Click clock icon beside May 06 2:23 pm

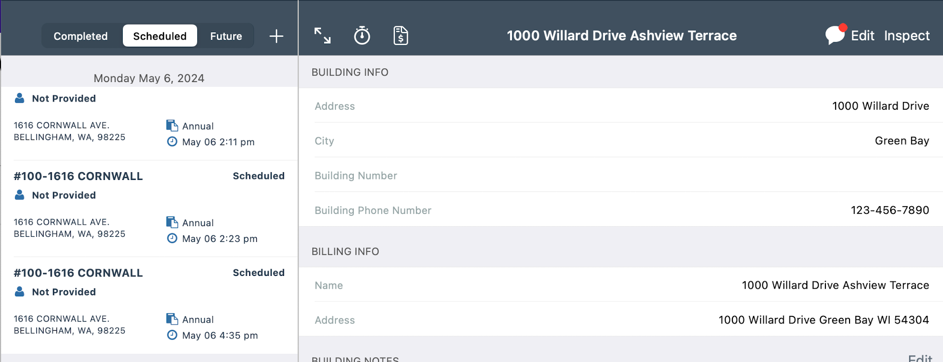[x=172, y=238]
